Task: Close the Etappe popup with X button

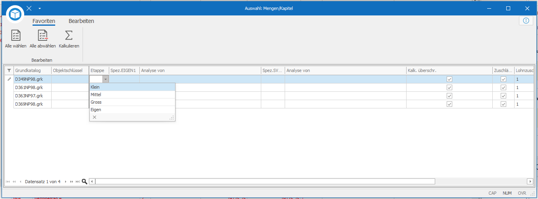Action: tap(94, 117)
